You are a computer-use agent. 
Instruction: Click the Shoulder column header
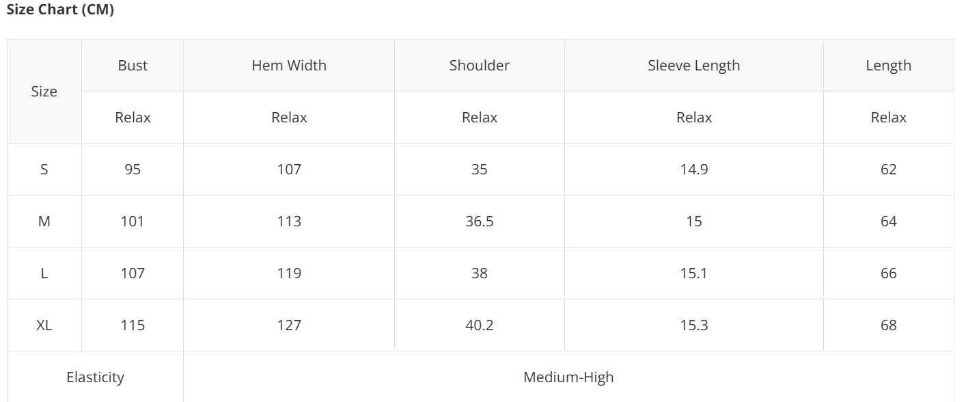point(480,66)
